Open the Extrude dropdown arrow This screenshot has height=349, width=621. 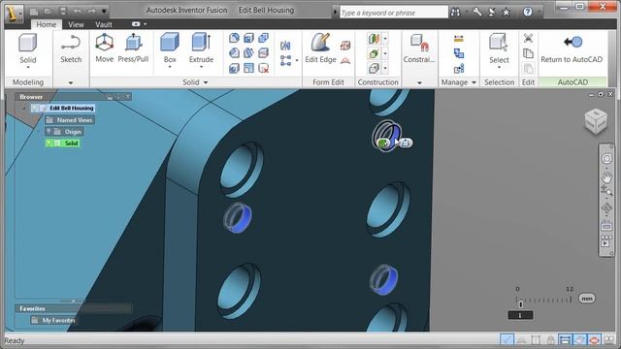[x=201, y=67]
